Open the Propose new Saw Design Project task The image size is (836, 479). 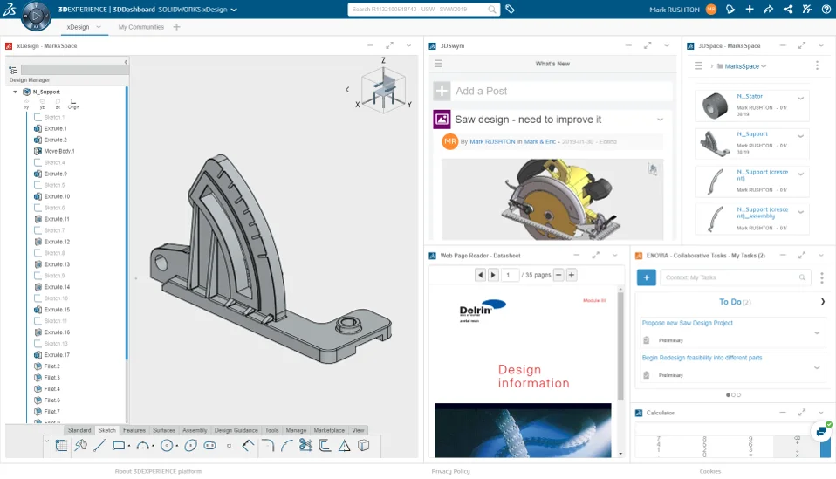688,323
